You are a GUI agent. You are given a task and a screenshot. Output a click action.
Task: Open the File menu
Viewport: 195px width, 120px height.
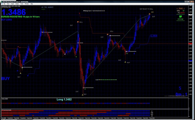click(x=4, y=4)
